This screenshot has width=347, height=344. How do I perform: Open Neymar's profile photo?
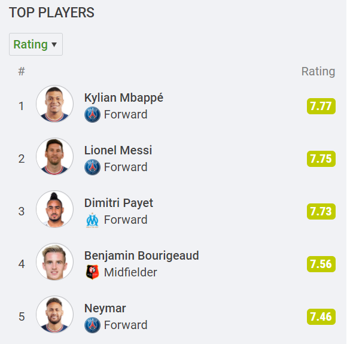[x=54, y=314]
